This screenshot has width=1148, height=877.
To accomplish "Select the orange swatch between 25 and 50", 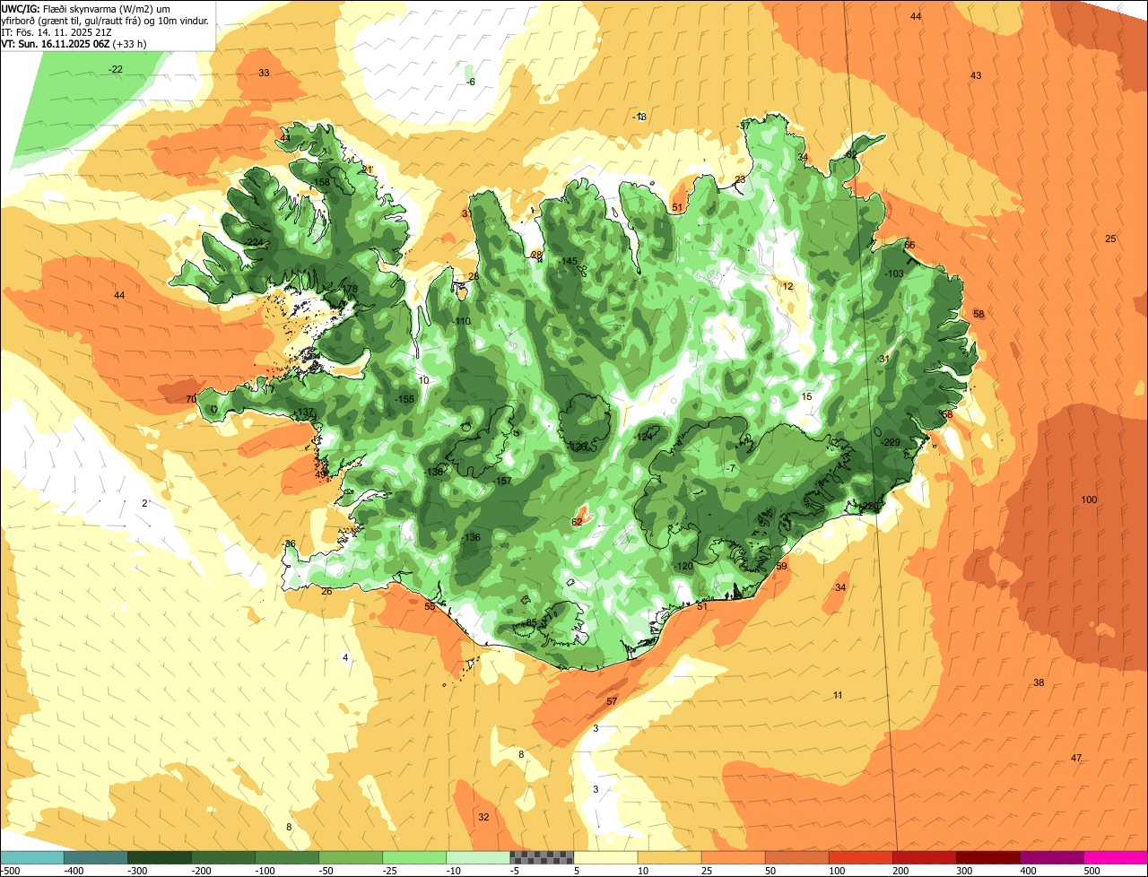I will click(733, 856).
